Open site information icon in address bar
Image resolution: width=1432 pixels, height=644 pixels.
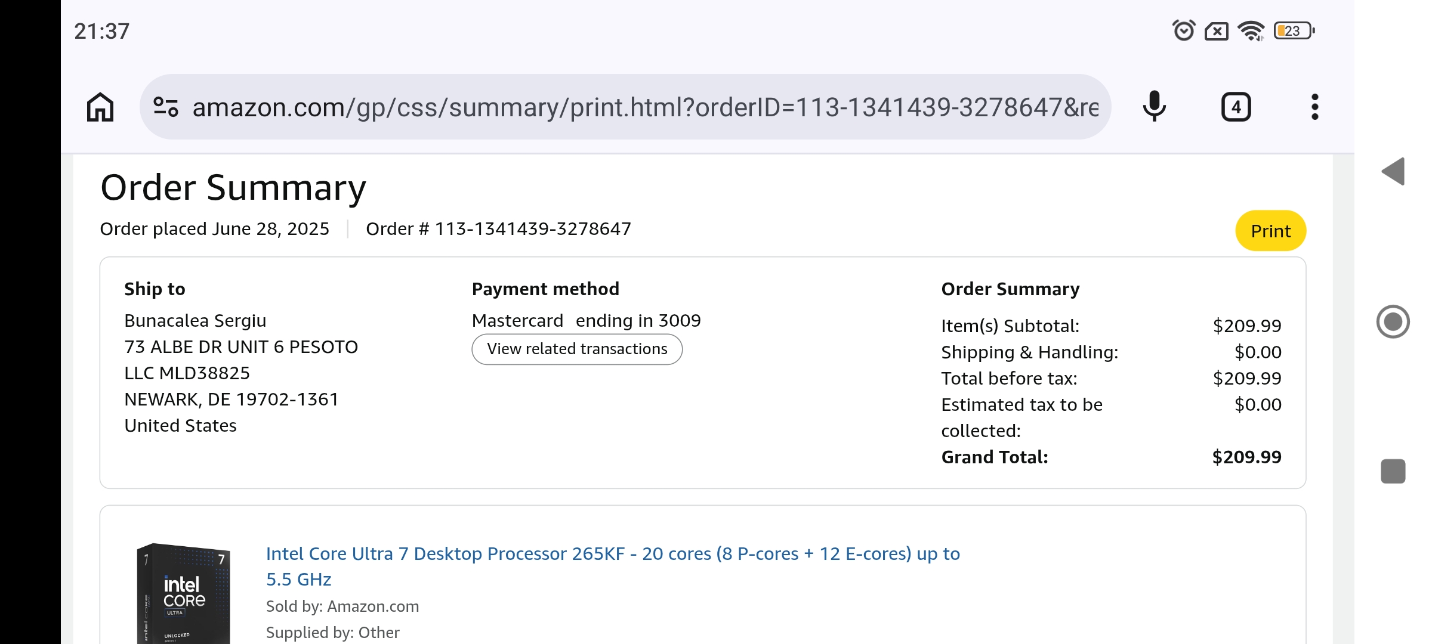(165, 107)
